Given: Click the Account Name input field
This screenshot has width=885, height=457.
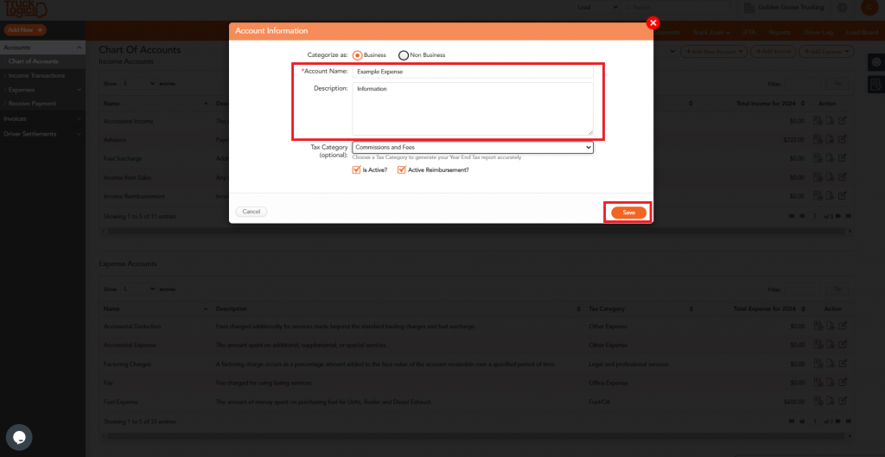Looking at the screenshot, I should [473, 72].
